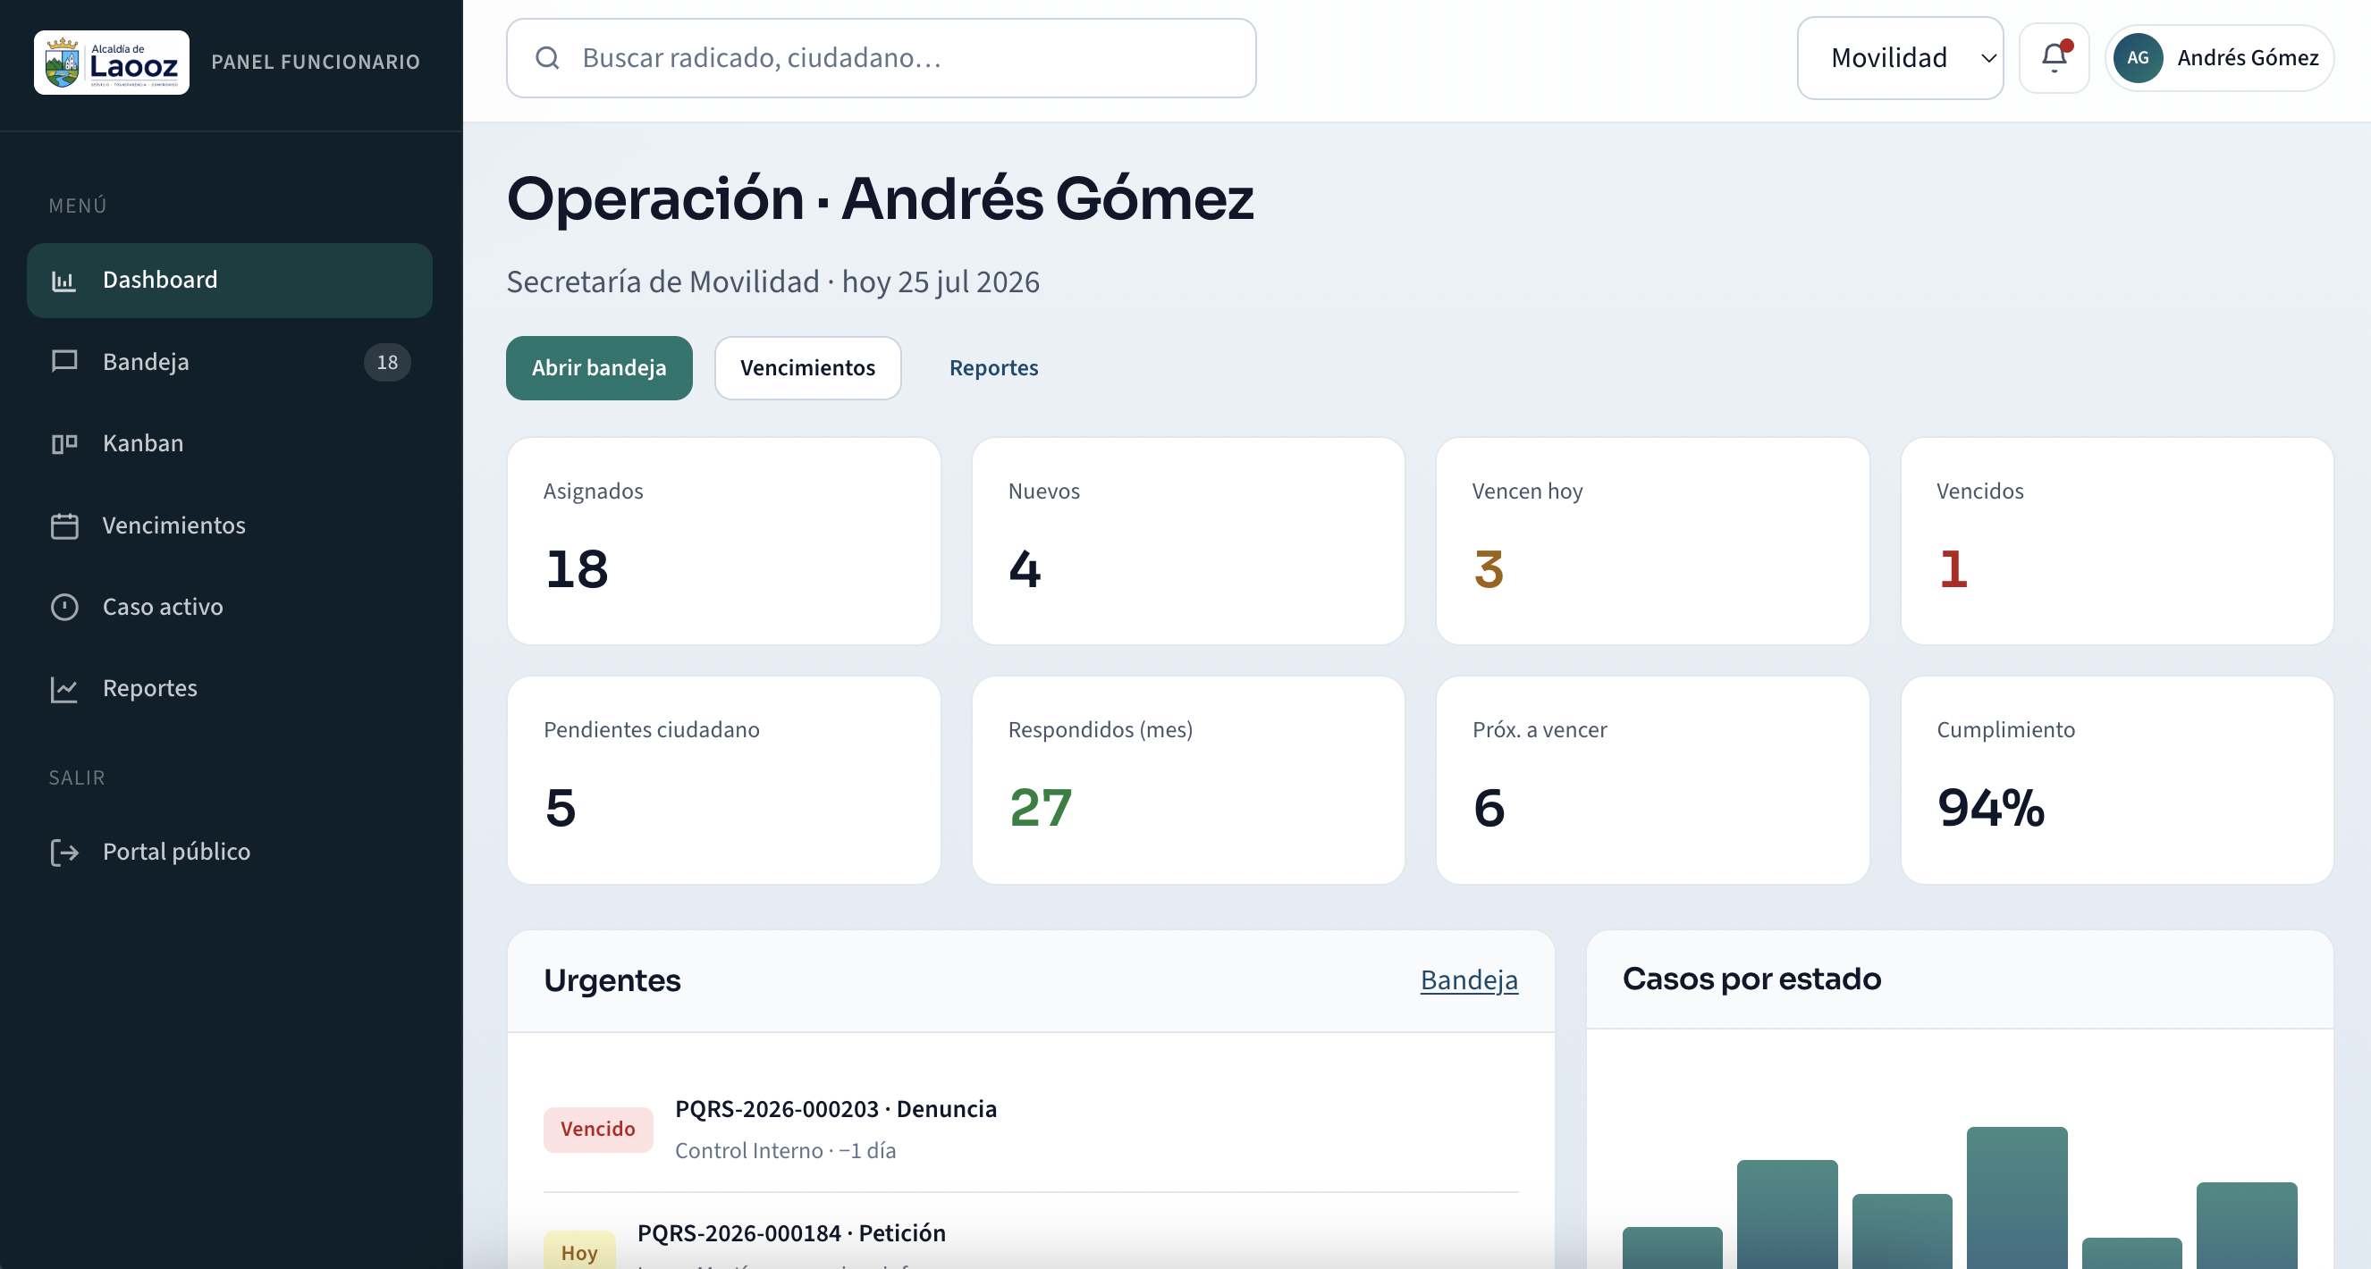Go to Portal público

[229, 853]
